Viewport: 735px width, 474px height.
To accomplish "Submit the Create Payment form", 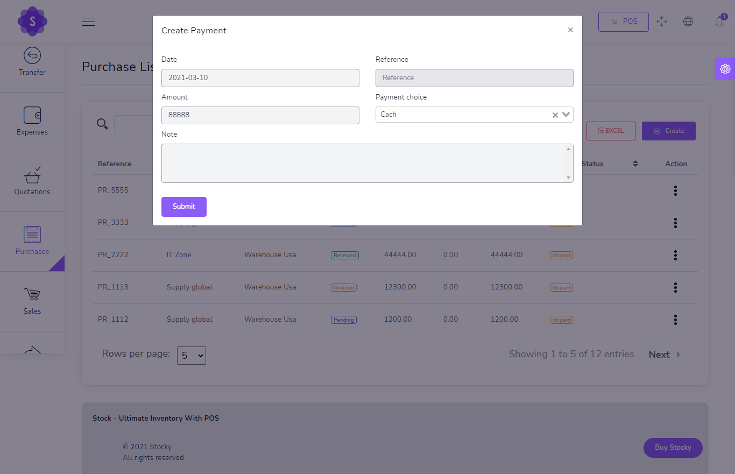I will (x=183, y=207).
